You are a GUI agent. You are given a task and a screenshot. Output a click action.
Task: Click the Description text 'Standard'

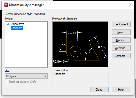[x=60, y=74]
